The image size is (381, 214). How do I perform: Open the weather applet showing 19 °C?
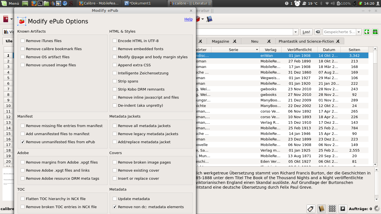(310, 3)
